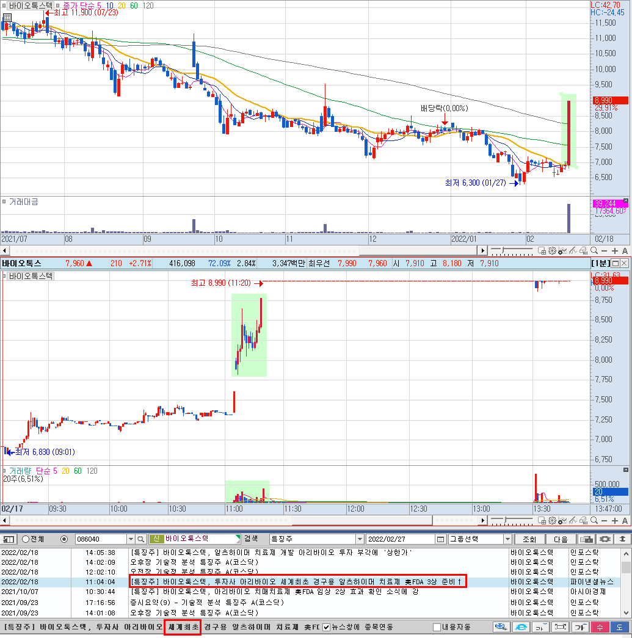Click the fit-to-screen frame icon in news bar

pos(561,627)
